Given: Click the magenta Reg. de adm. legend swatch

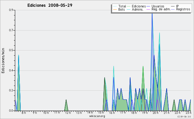Looking at the screenshot, I should click(148, 9).
